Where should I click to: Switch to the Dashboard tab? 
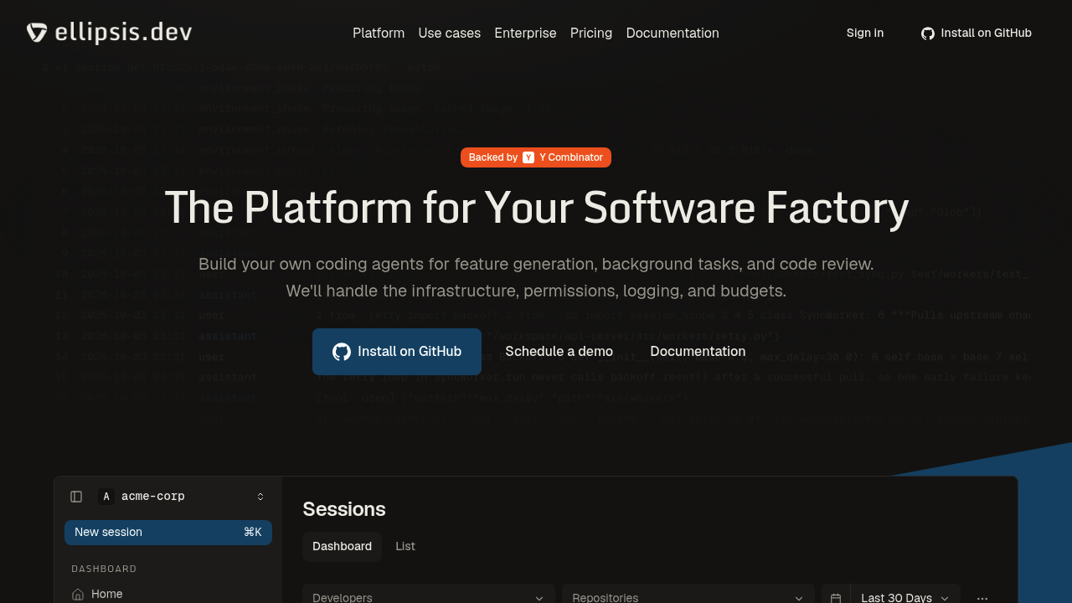click(x=342, y=546)
